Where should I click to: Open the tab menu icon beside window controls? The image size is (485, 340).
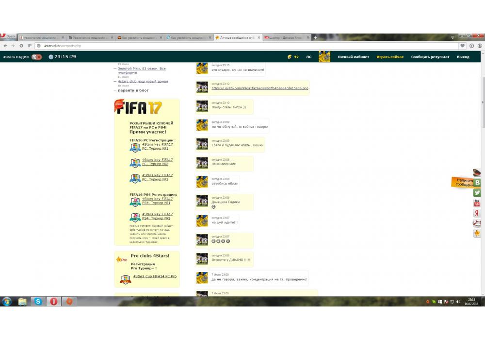(x=453, y=37)
